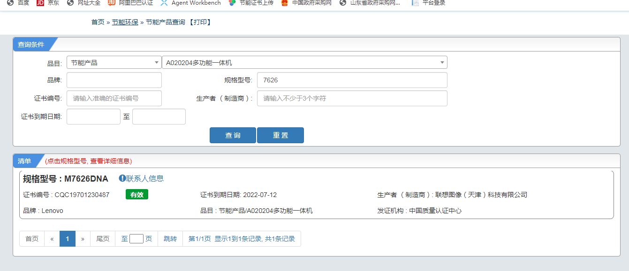629x271 pixels.
Task: Click the record count text 第1/1页
Action: click(200, 239)
